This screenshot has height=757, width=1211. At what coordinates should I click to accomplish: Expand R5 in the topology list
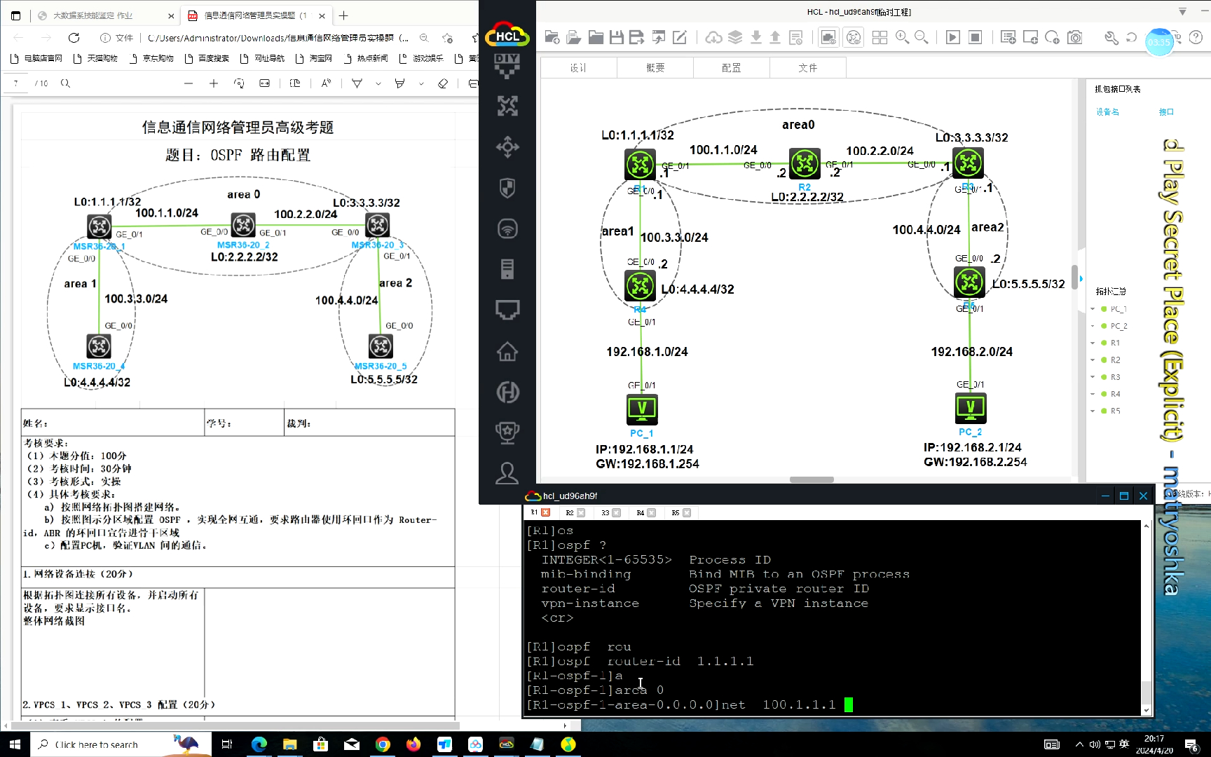1093,411
